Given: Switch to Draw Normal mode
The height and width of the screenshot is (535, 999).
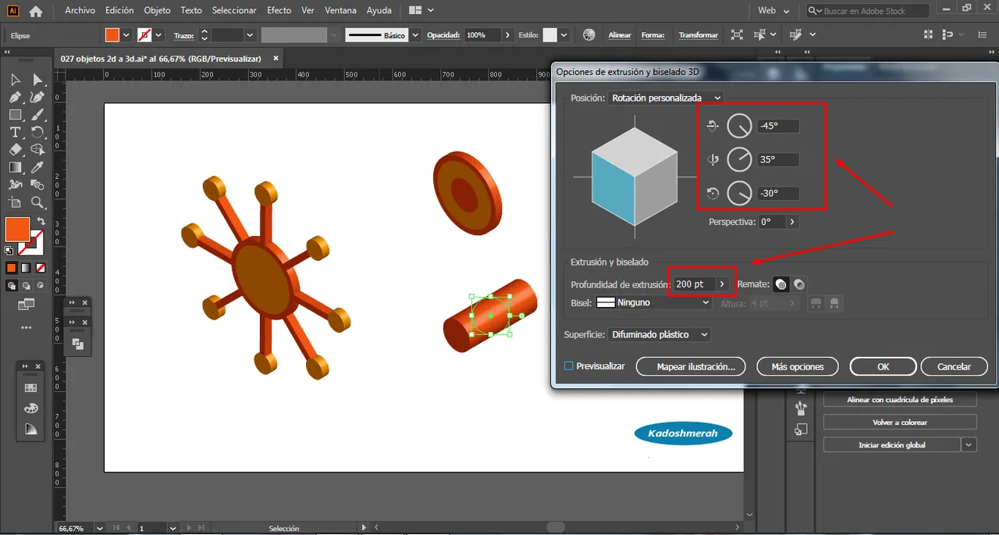Looking at the screenshot, I should coord(12,286).
